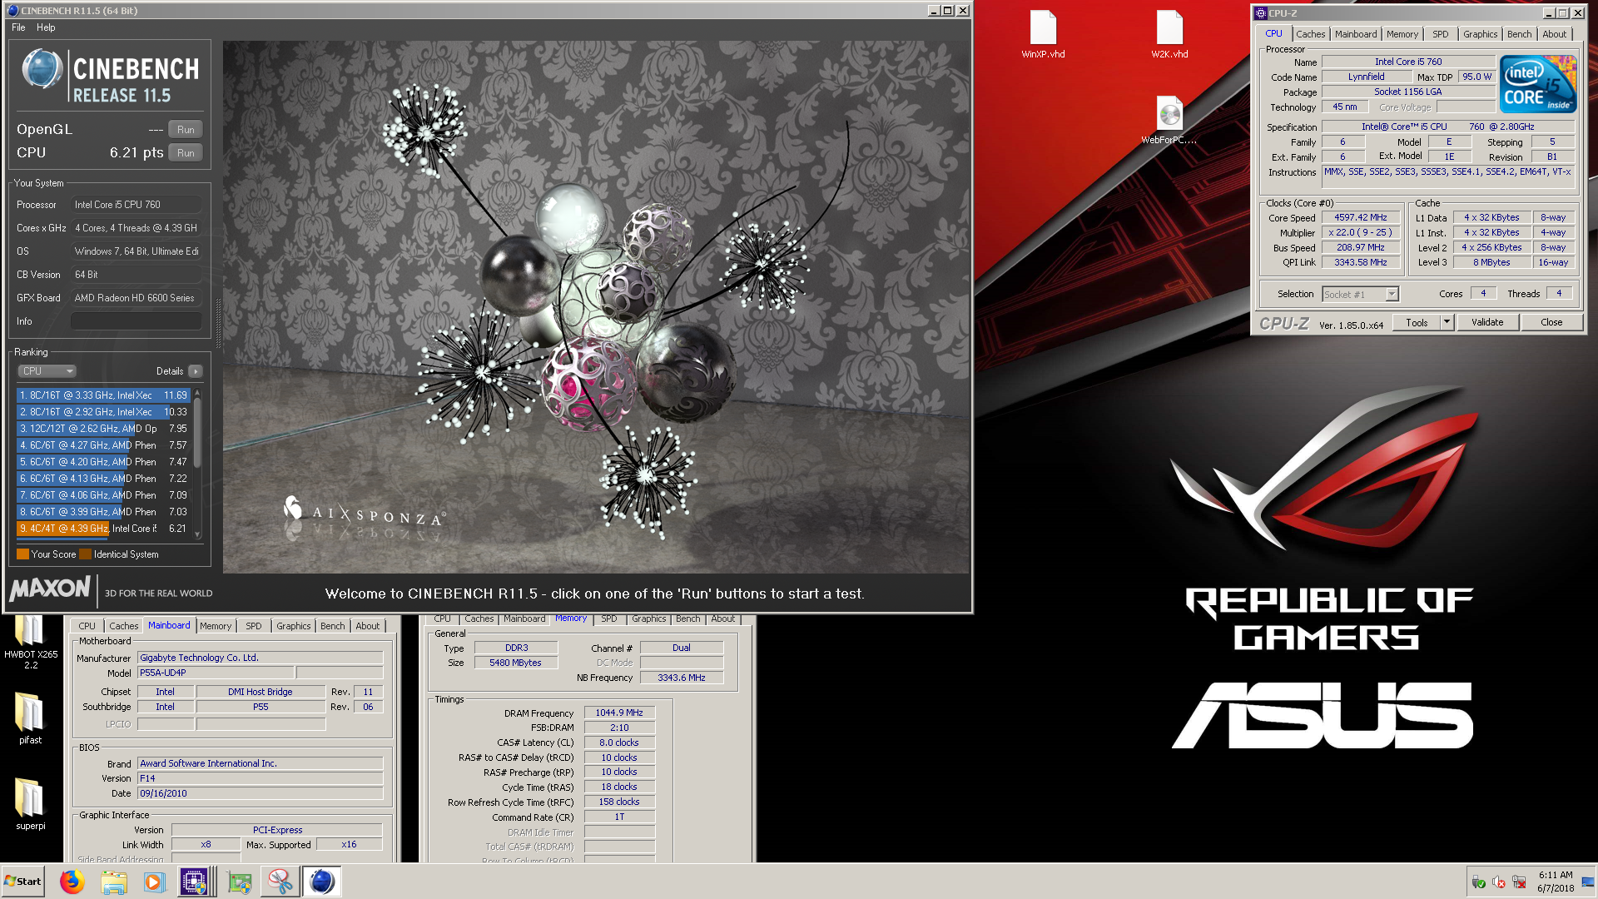Expand the Tools dropdown arrow in CPU-Z
Image resolution: width=1598 pixels, height=899 pixels.
coord(1447,322)
